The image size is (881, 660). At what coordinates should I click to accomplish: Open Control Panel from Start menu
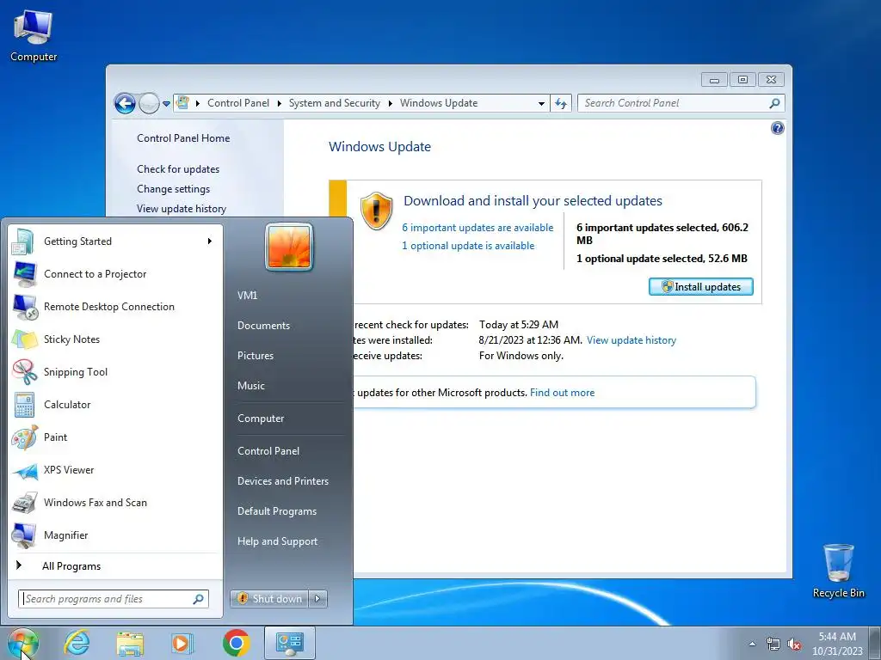(268, 450)
